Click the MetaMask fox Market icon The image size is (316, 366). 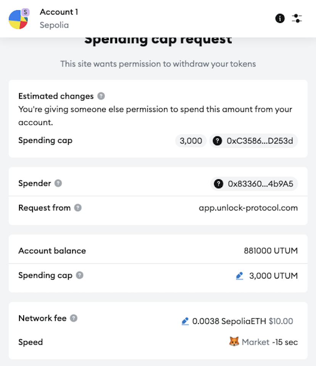[234, 342]
